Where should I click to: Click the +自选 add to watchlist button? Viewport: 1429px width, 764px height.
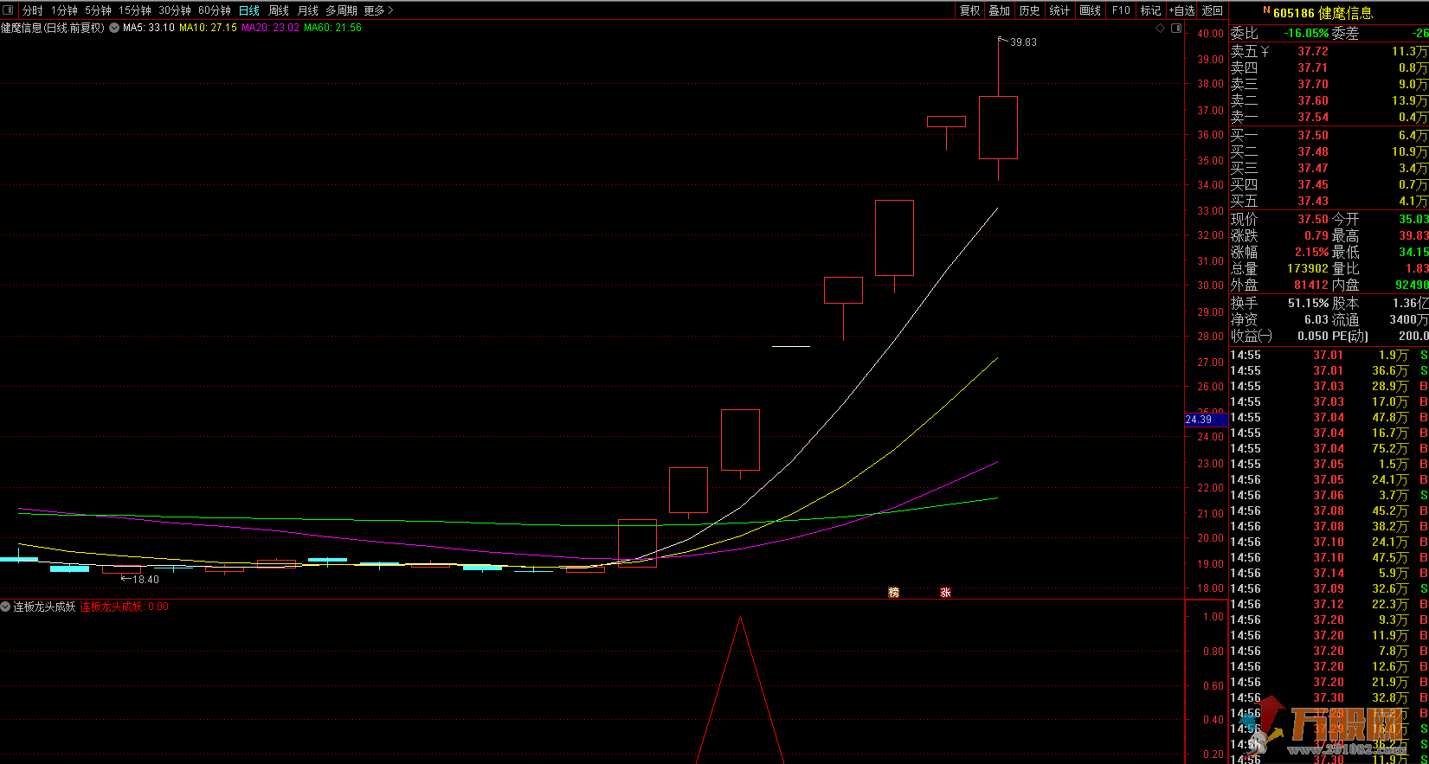pos(1181,10)
